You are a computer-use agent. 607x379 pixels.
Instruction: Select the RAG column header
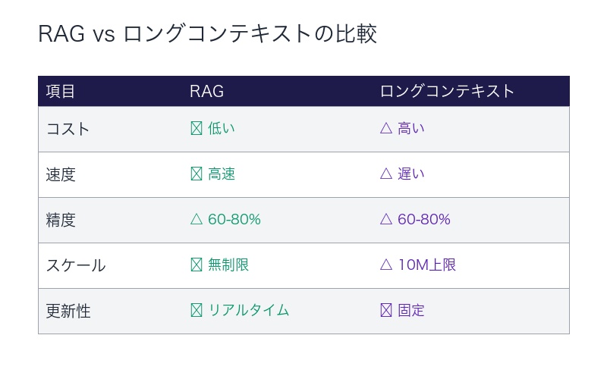tap(206, 92)
